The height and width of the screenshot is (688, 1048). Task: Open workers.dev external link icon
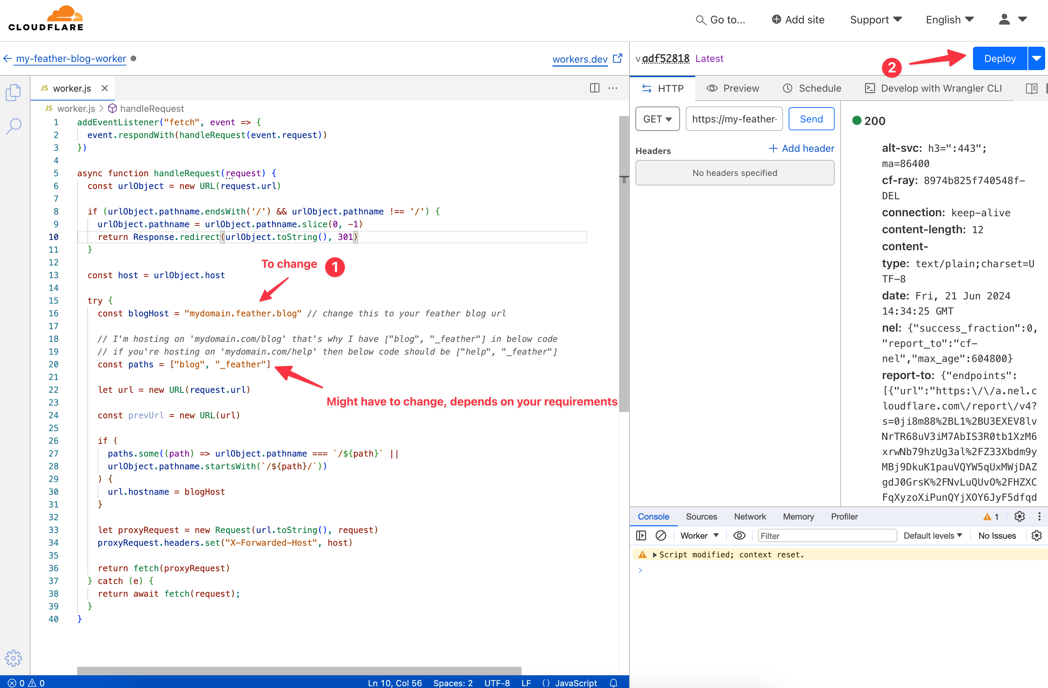tap(618, 58)
